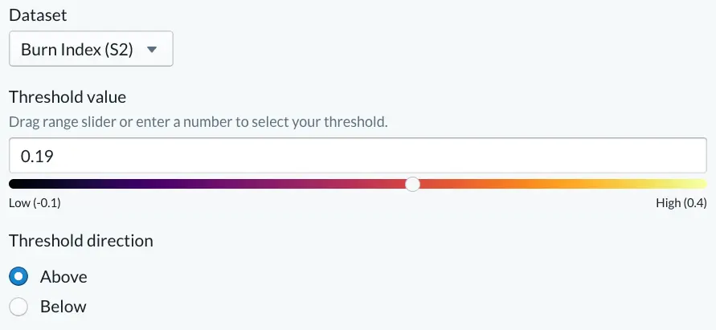This screenshot has height=330, width=716.
Task: Click into the threshold value field showing 0.19
Action: 358,156
